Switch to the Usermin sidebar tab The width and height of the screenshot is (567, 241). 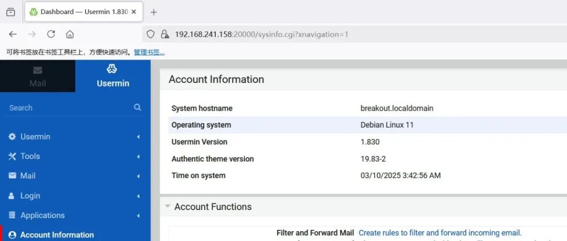[x=113, y=76]
